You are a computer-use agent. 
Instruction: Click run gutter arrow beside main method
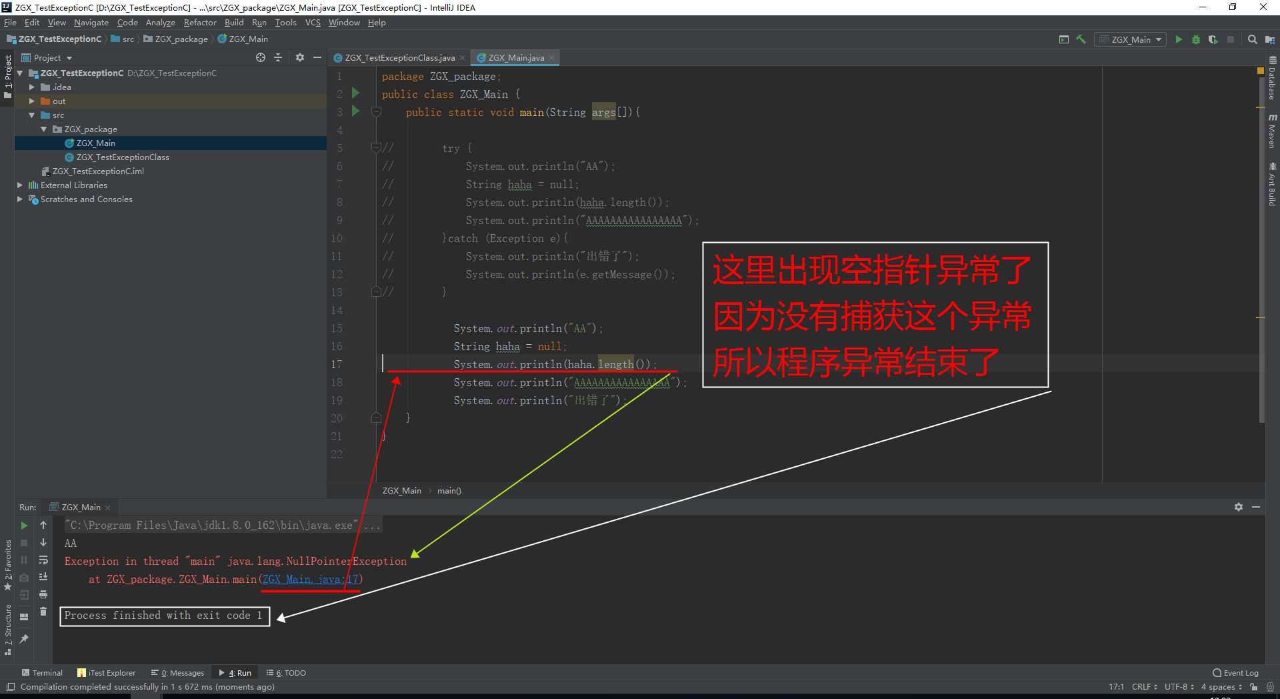(356, 111)
